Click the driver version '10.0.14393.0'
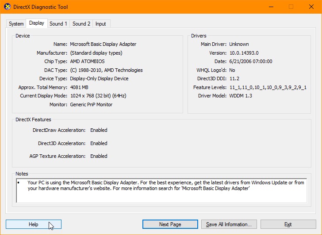 coord(244,53)
